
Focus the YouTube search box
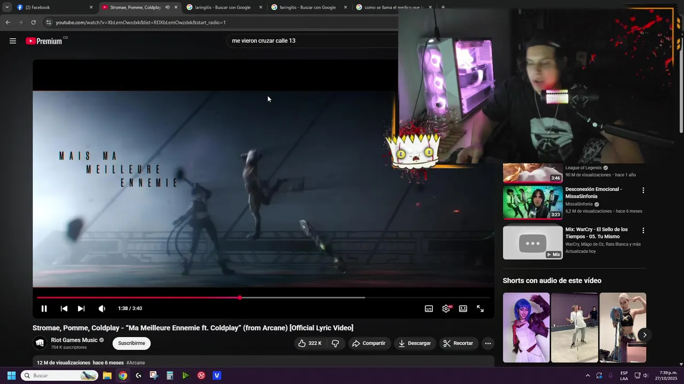[x=313, y=41]
